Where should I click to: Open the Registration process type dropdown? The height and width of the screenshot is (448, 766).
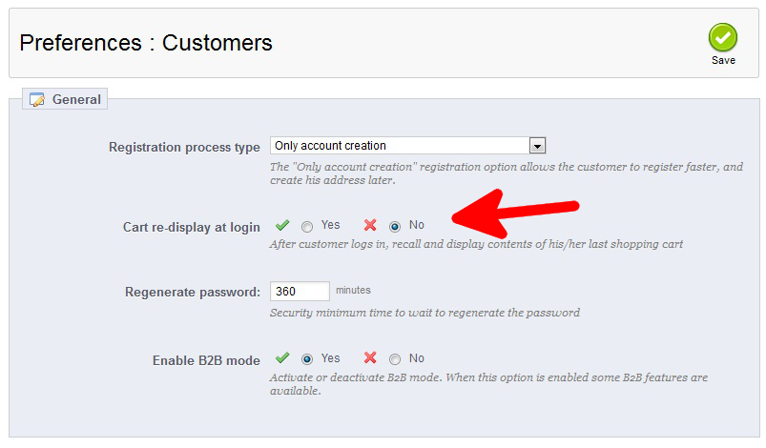click(x=401, y=146)
